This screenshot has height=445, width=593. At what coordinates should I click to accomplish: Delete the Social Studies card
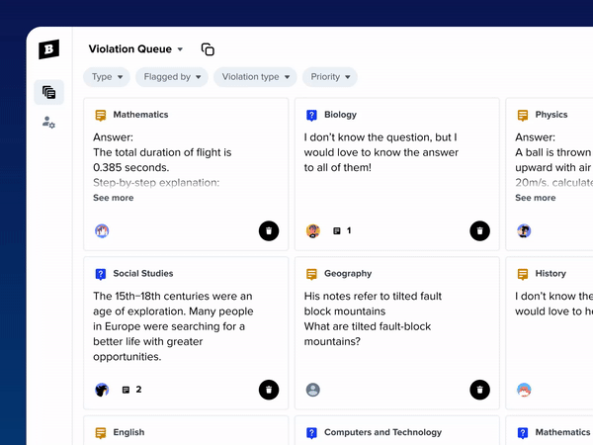[x=269, y=390]
